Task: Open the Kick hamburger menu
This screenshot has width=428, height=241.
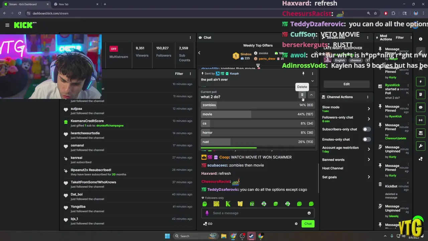Action: coord(7,25)
